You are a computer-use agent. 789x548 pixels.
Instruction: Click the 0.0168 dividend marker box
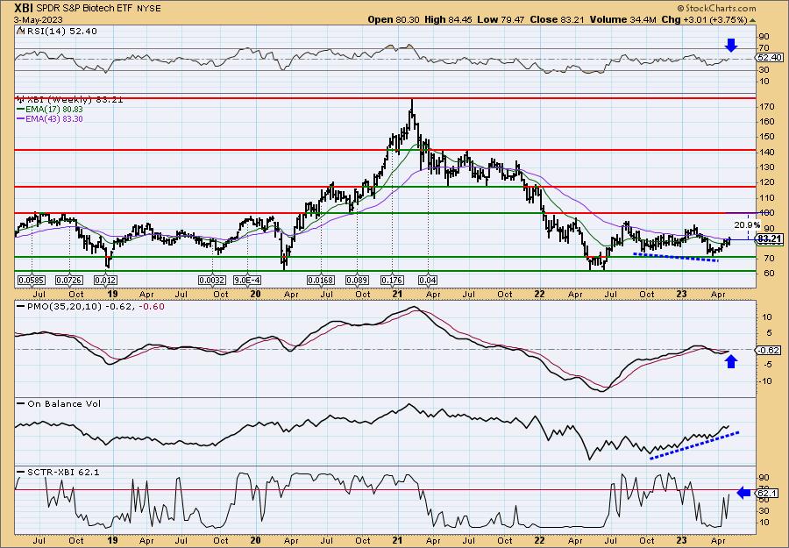tap(321, 280)
